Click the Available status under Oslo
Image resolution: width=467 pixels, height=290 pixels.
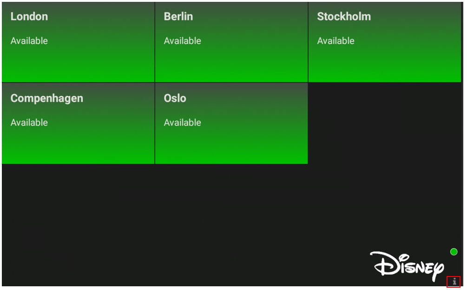click(183, 122)
